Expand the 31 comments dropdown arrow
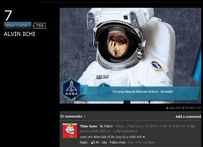Screen dimensions: 203x147 click(x=84, y=116)
